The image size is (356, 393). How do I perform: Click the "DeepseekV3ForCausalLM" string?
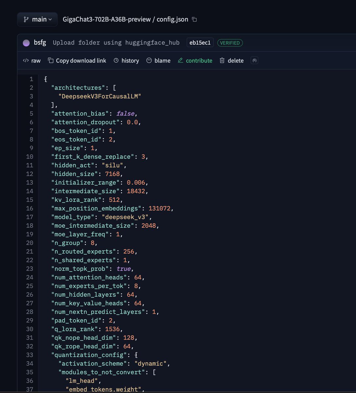pyautogui.click(x=100, y=96)
